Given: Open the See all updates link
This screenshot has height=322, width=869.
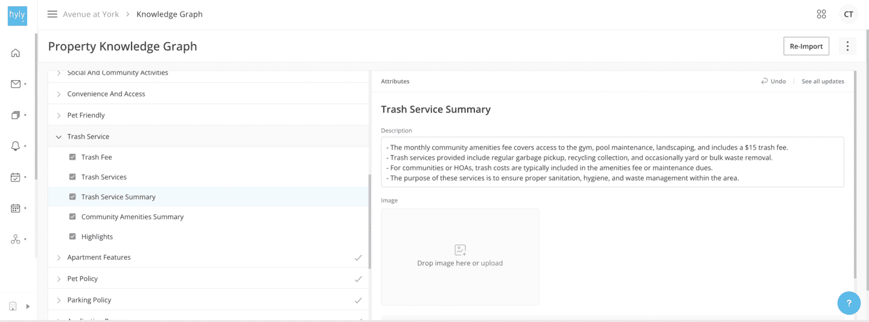Looking at the screenshot, I should pos(823,81).
